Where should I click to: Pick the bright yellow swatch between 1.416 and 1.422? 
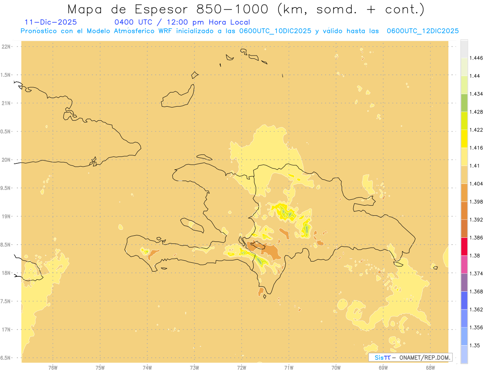coord(464,138)
